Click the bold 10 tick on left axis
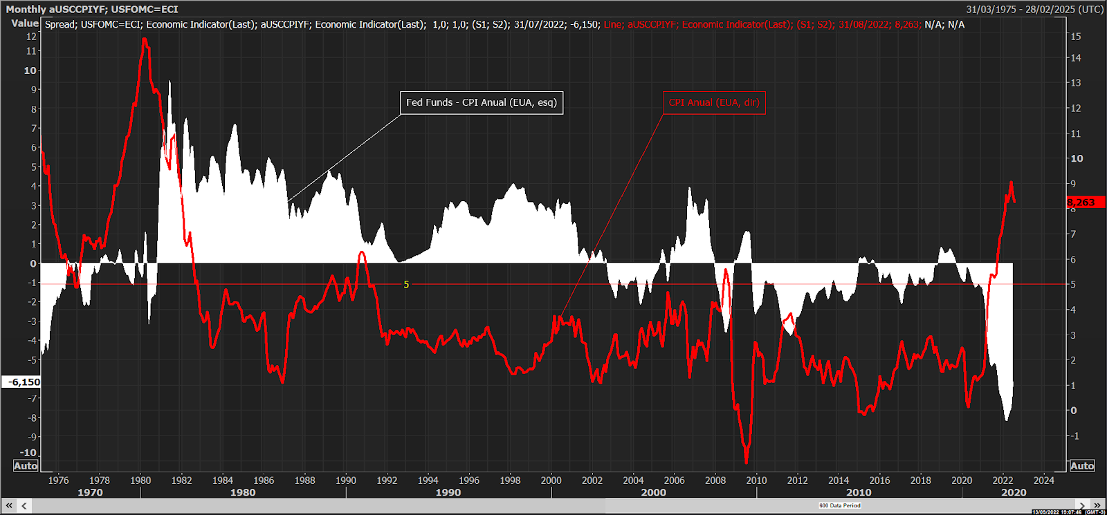The width and height of the screenshot is (1107, 515). point(30,70)
